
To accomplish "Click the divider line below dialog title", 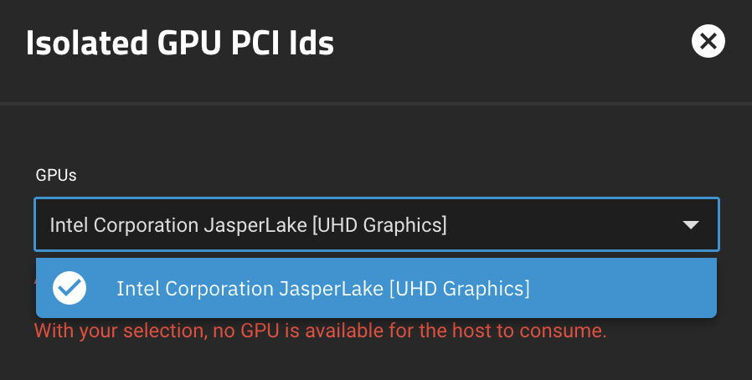I will tap(376, 104).
